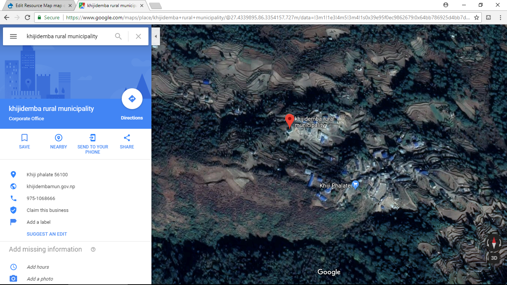Click the blue Directions button
Image resolution: width=507 pixels, height=285 pixels.
tap(132, 99)
